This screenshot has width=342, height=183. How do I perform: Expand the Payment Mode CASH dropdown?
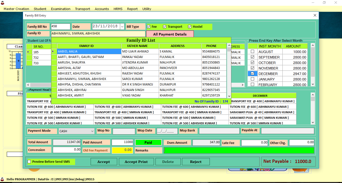coord(92,131)
